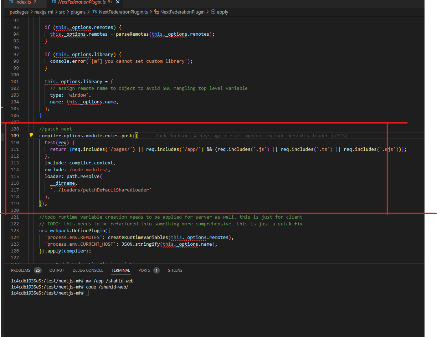Image resolution: width=437 pixels, height=337 pixels.
Task: Open the nextjs-mf breadcrumb dropdown
Action: point(44,12)
